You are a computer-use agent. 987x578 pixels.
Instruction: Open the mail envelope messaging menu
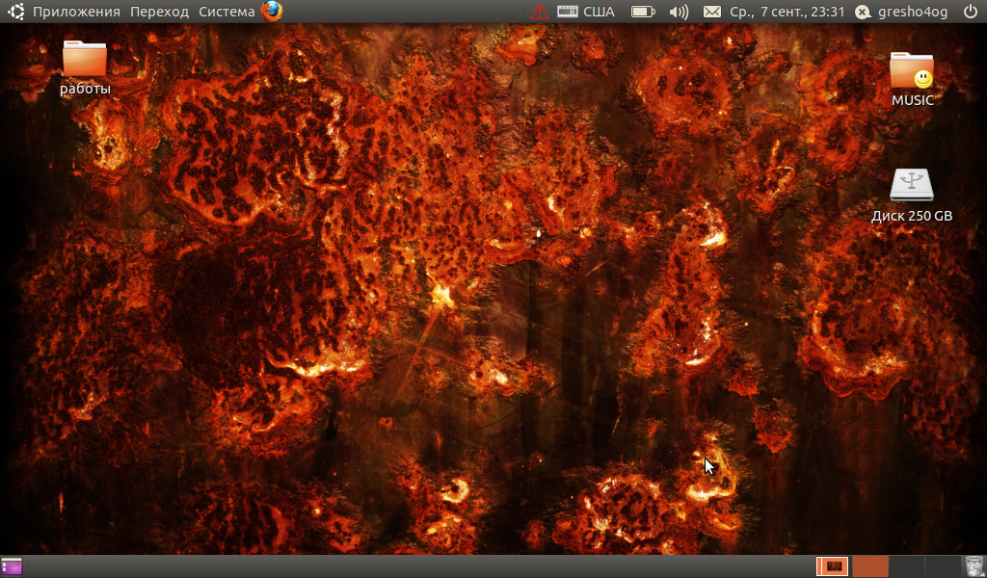pos(712,12)
